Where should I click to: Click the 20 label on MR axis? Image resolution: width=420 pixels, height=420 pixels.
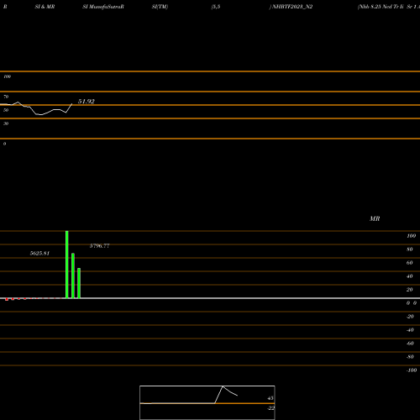point(410,290)
